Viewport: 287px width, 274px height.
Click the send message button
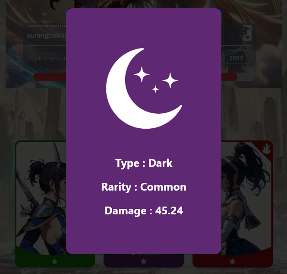click(237, 57)
